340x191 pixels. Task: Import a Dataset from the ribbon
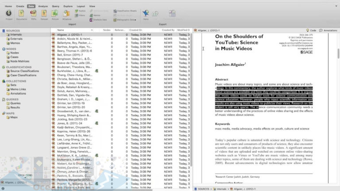point(44,15)
